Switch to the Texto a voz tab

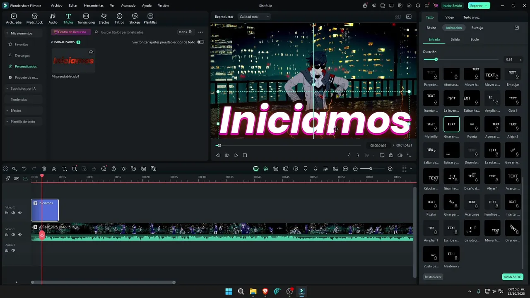click(471, 17)
